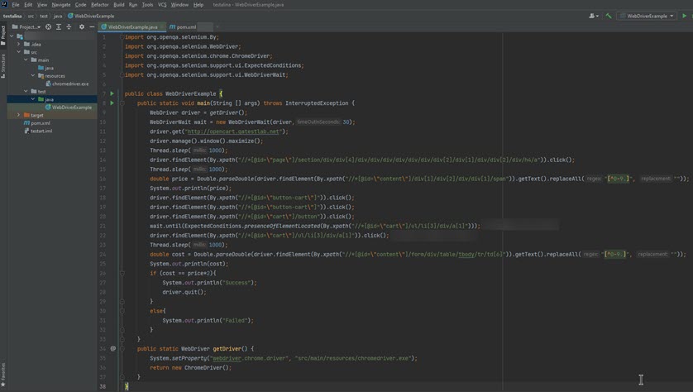Collapse the project root node
The height and width of the screenshot is (392, 693).
(12, 36)
